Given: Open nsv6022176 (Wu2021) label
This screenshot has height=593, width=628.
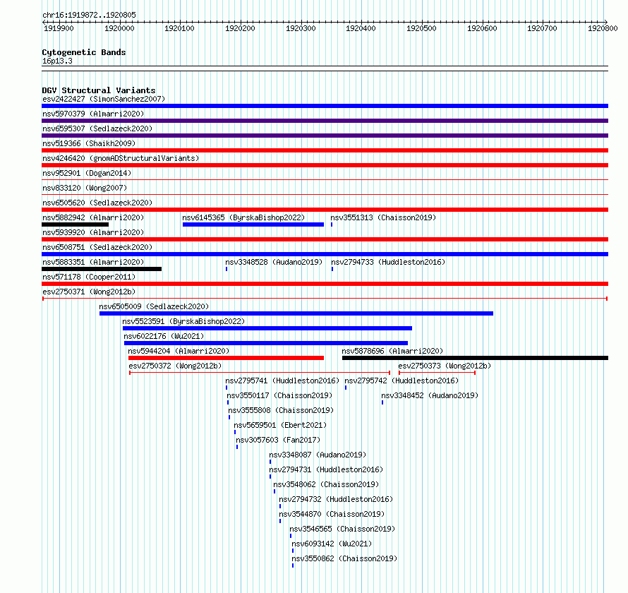Looking at the screenshot, I should pos(164,336).
